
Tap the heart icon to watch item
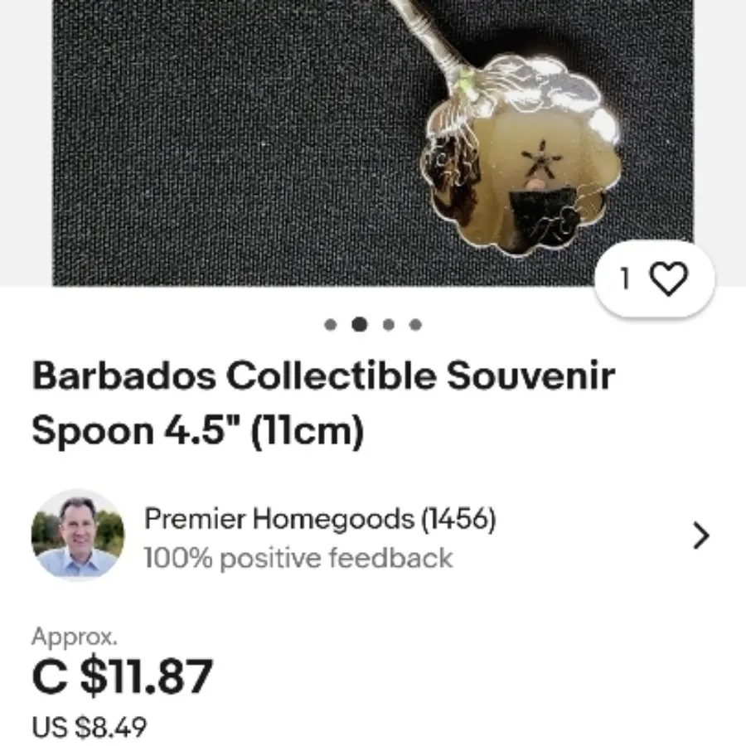tap(668, 279)
